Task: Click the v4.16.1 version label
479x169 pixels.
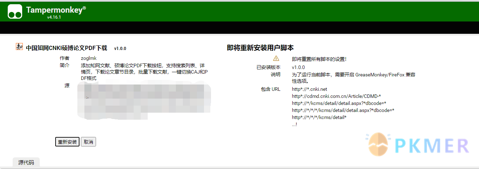Action: click(54, 17)
